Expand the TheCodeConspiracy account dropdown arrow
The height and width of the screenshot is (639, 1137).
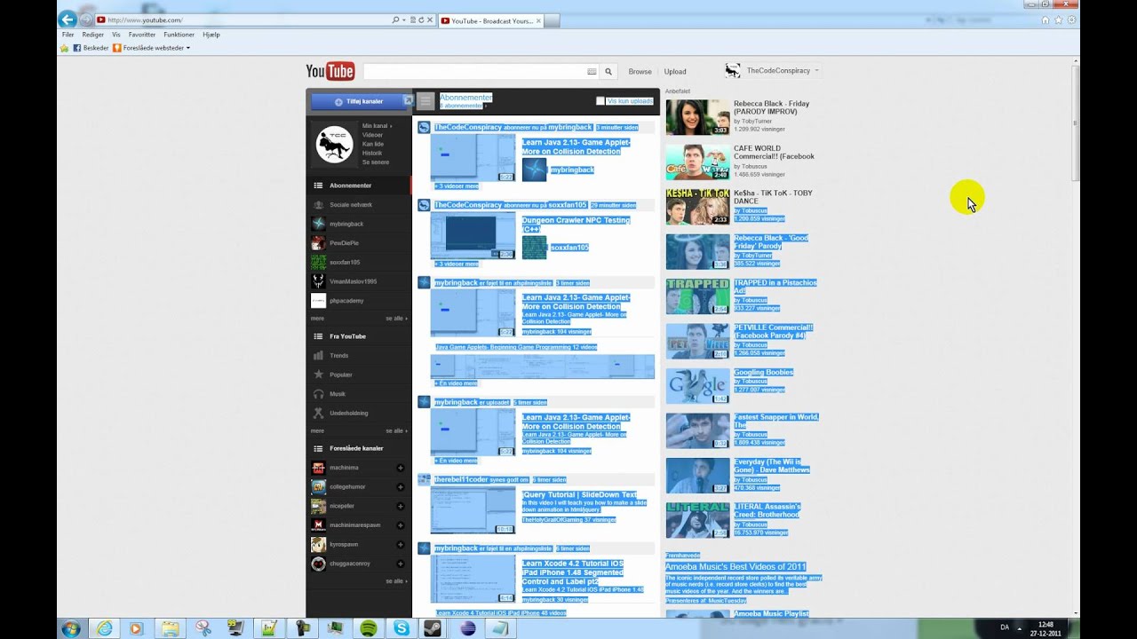click(x=816, y=71)
